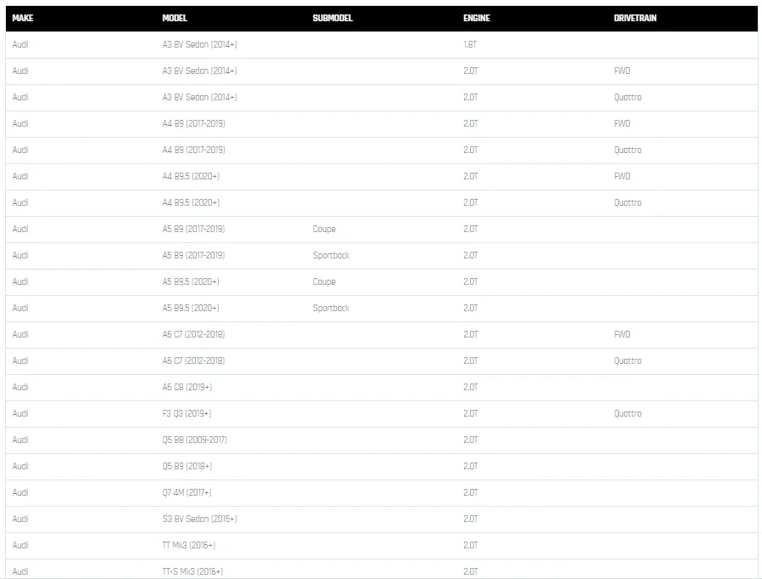The height and width of the screenshot is (579, 762).
Task: Select the SUBMODEL column header
Action: click(x=332, y=18)
